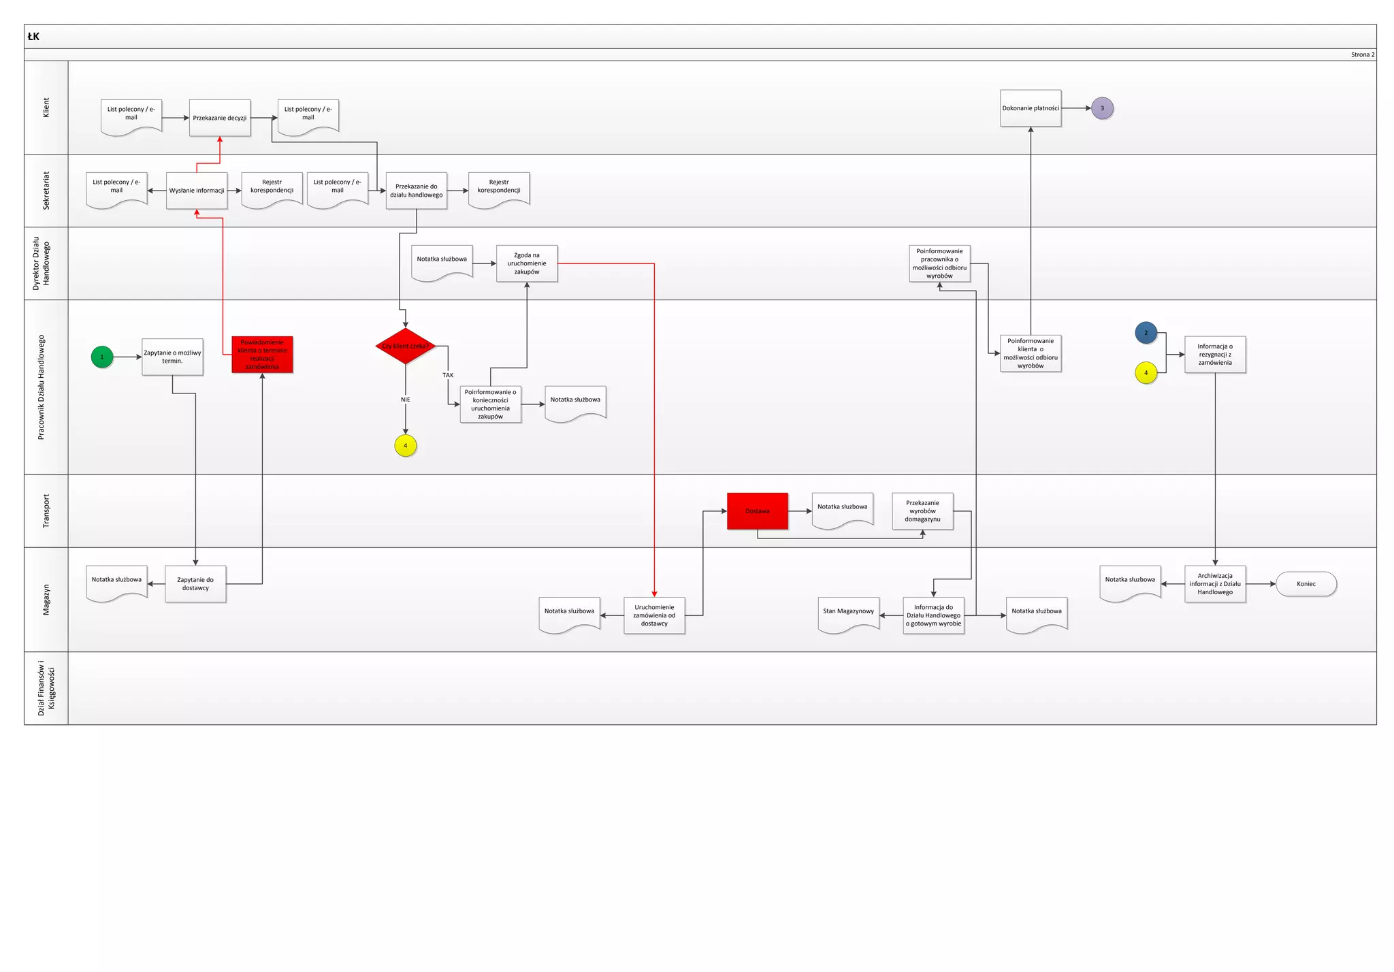Select the Transport swimlane header

click(x=46, y=511)
